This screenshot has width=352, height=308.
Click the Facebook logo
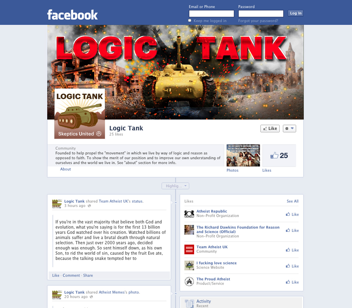coord(72,15)
